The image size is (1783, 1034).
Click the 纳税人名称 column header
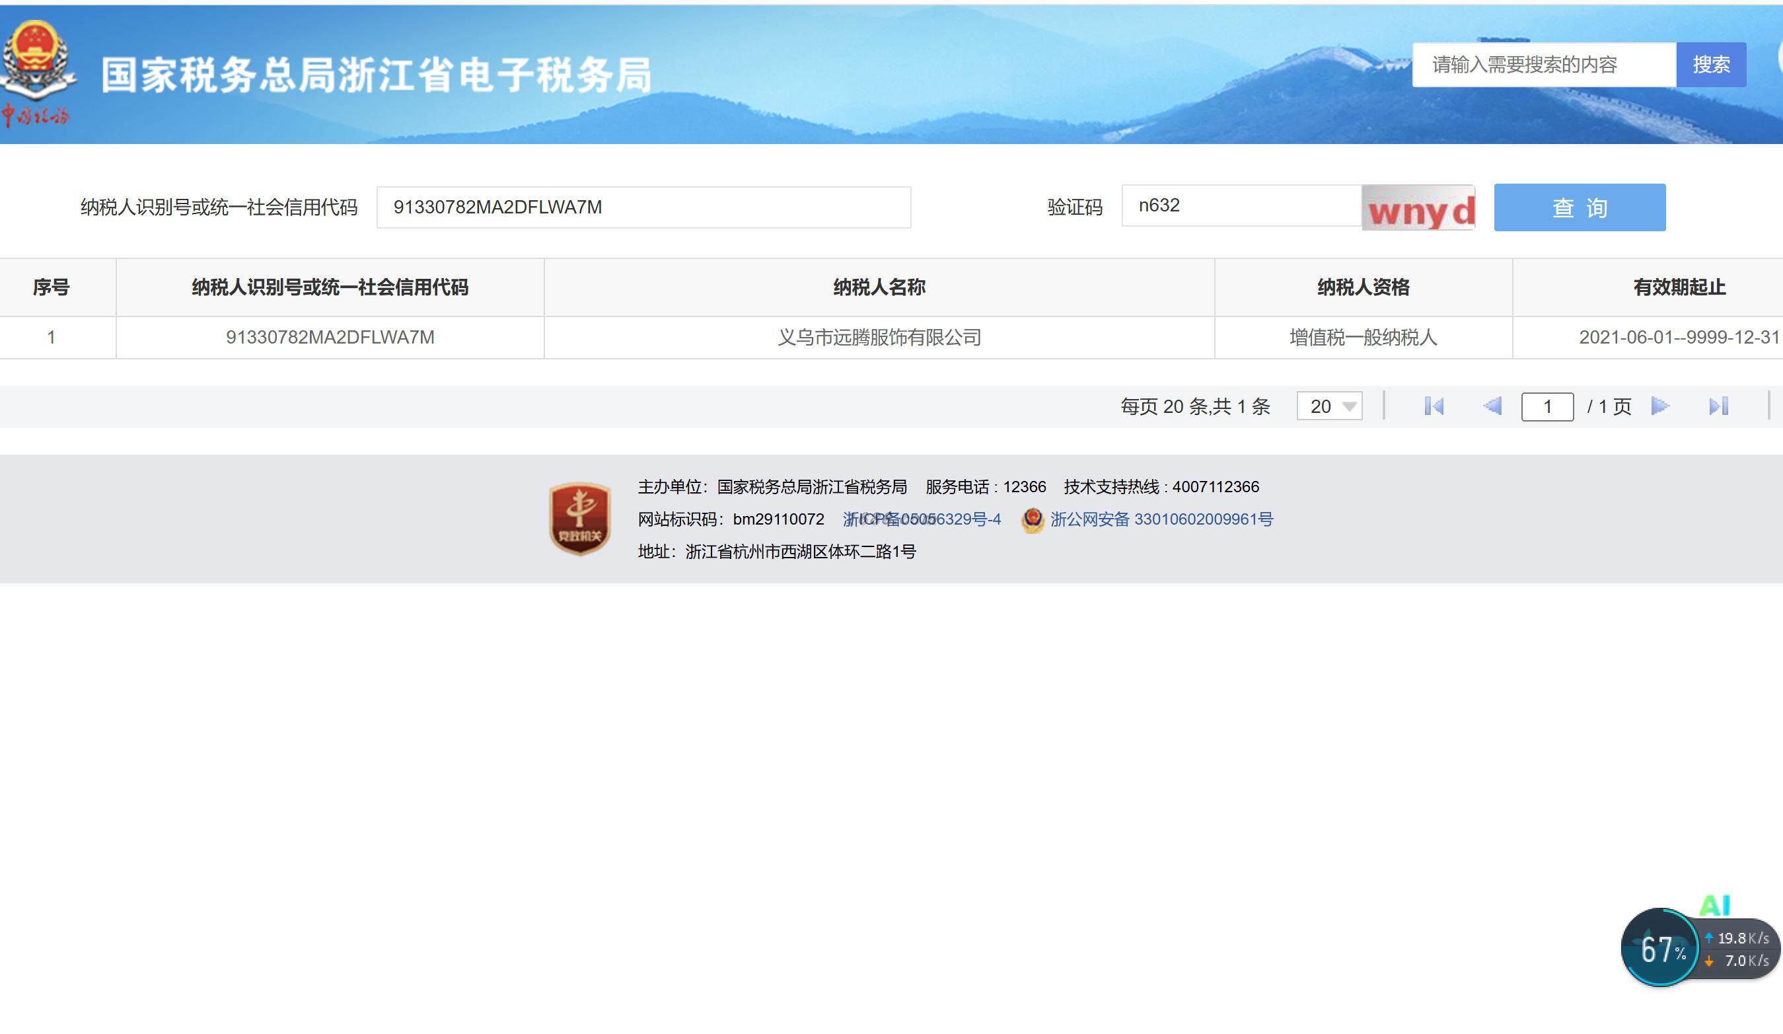coord(879,287)
